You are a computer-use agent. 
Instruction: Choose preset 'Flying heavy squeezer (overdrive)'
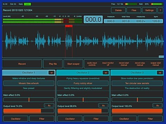click(83, 79)
